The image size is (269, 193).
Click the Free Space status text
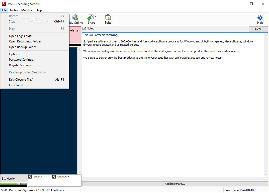coord(239,190)
